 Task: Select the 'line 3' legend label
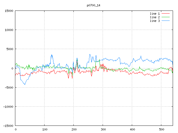[x=155, y=21]
